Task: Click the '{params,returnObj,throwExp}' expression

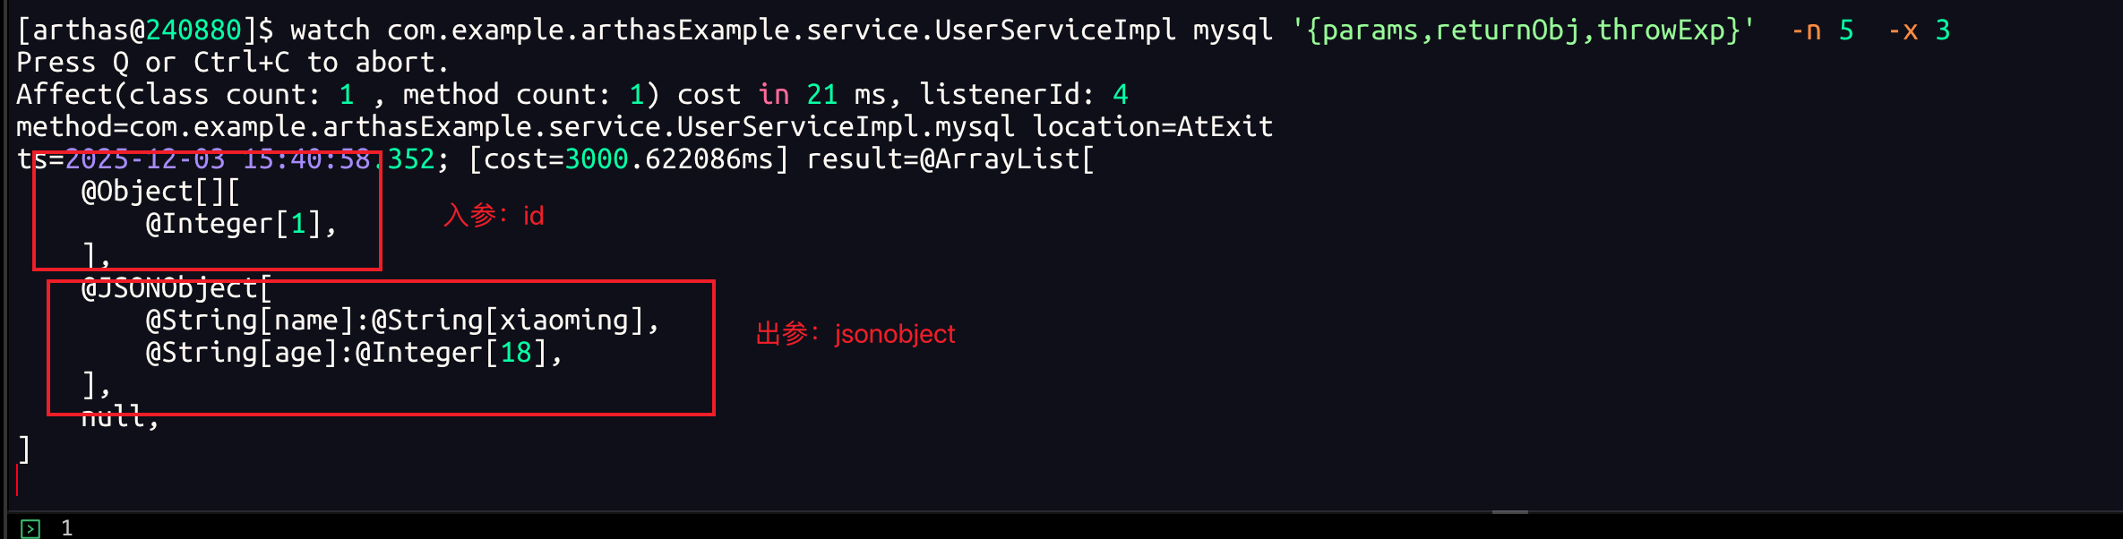Action: [1522, 30]
